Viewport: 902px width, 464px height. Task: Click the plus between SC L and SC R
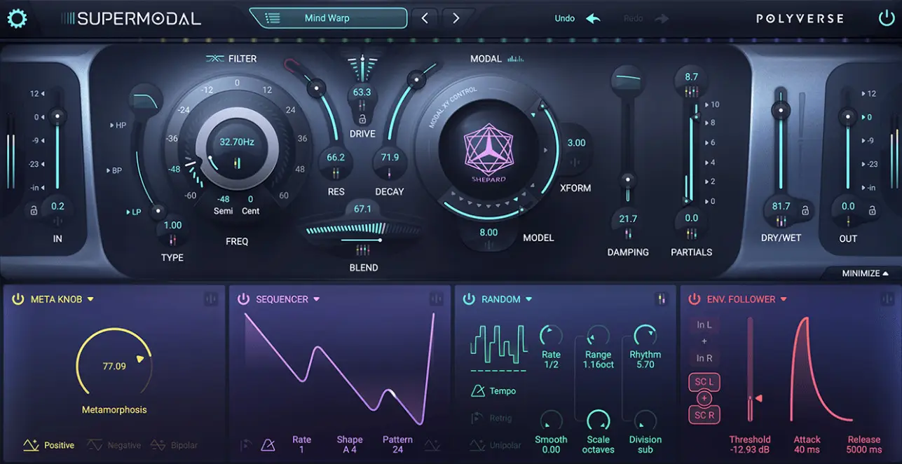(x=704, y=398)
